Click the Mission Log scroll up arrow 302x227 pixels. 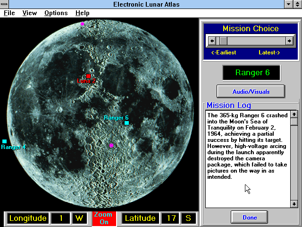tap(294, 114)
